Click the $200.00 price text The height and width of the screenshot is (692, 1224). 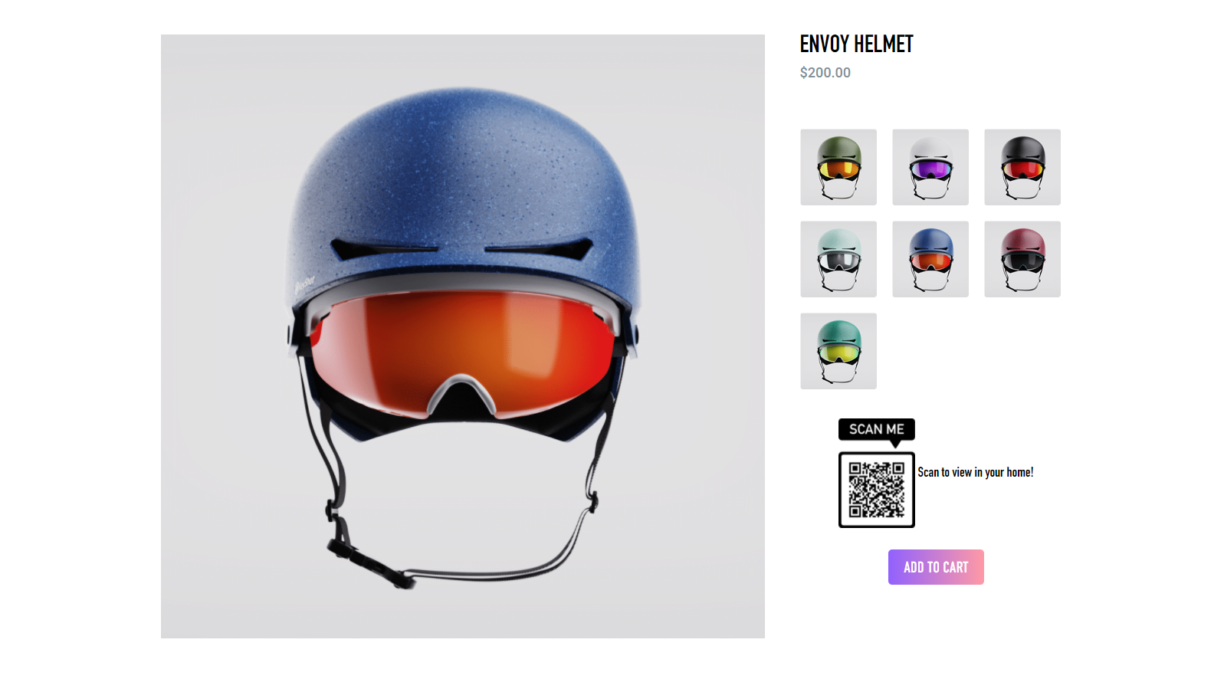825,73
